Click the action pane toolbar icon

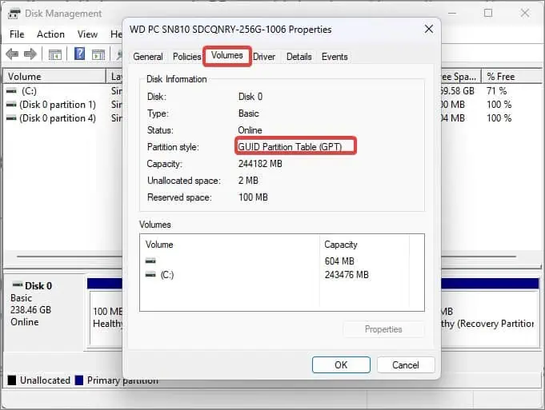point(98,54)
